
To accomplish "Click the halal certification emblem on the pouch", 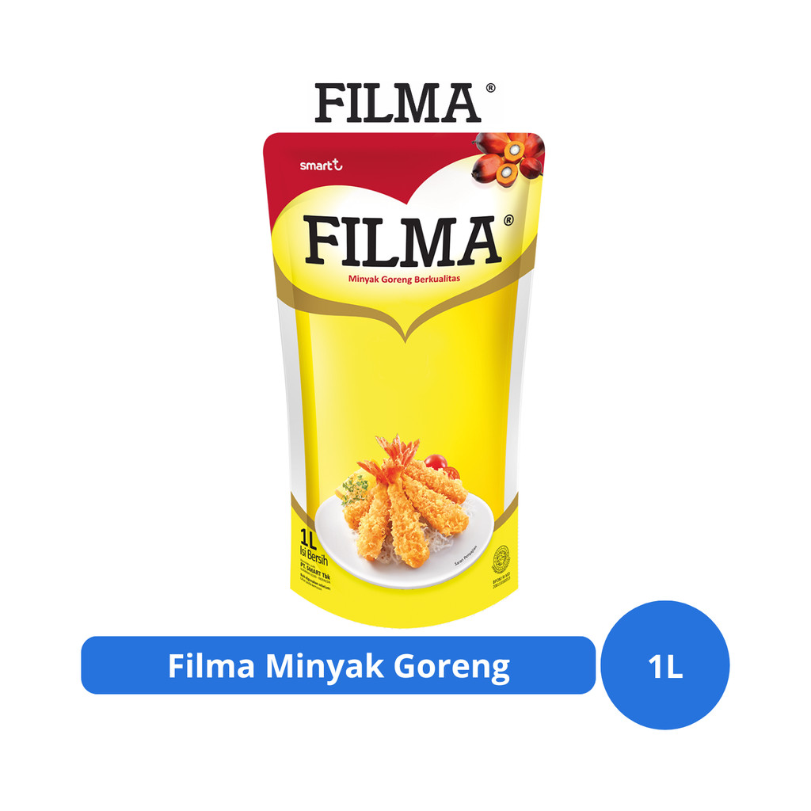I will click(x=501, y=559).
